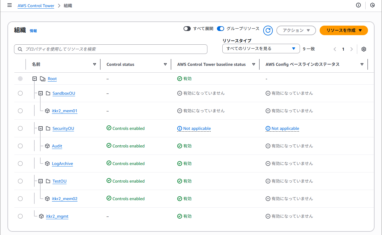The width and height of the screenshot is (382, 235).
Task: Open the LogArchive account link
Action: click(x=62, y=164)
